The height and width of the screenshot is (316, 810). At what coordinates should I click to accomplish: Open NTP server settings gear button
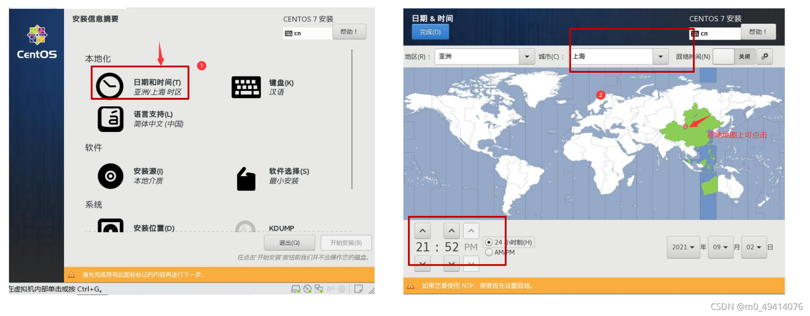[x=765, y=56]
